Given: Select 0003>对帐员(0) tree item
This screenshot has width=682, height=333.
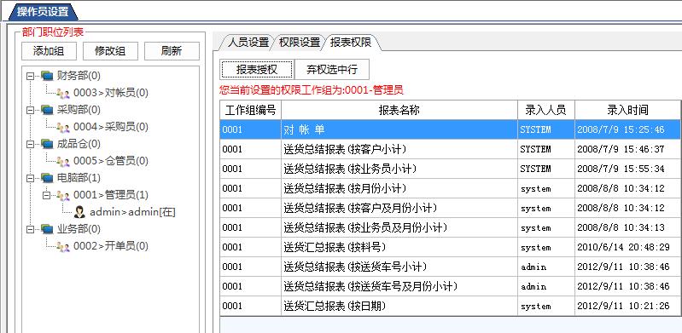Looking at the screenshot, I should [110, 93].
